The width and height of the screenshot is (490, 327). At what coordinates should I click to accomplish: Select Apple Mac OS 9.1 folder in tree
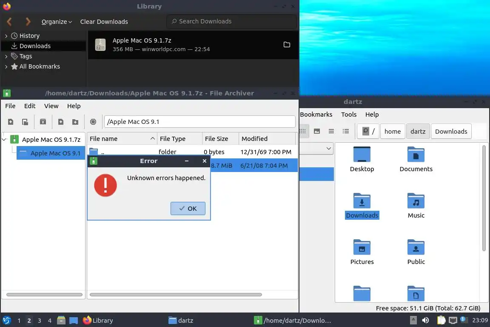tap(51, 153)
